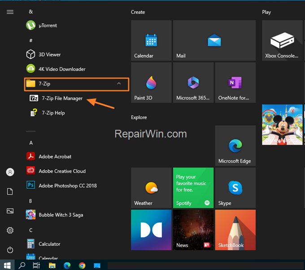
Task: Open the Calendar tile
Action: tap(151, 40)
